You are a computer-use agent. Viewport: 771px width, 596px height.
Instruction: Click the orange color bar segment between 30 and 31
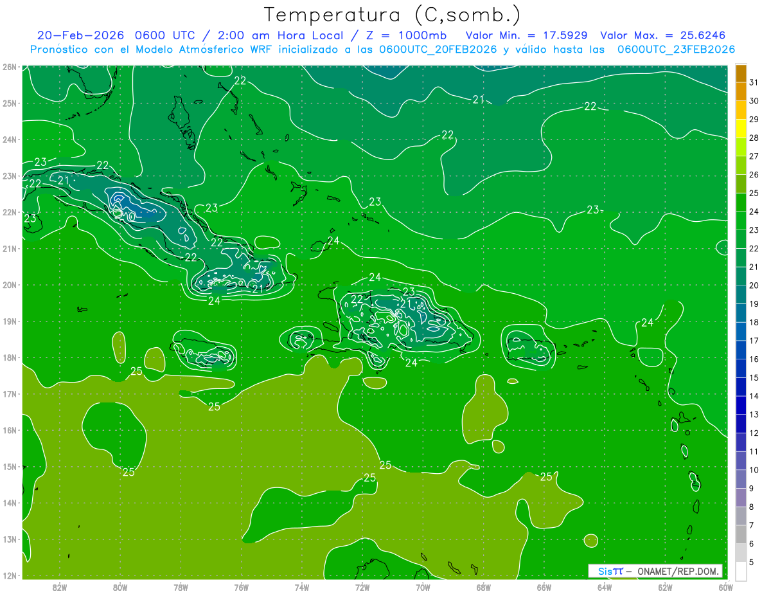[x=741, y=92]
